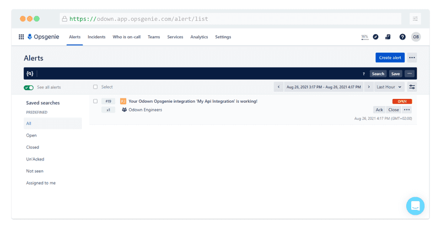
Task: Open the release notes icon
Action: pos(388,37)
